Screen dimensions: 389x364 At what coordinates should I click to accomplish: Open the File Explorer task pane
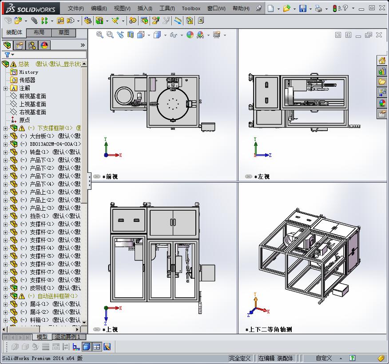click(382, 82)
